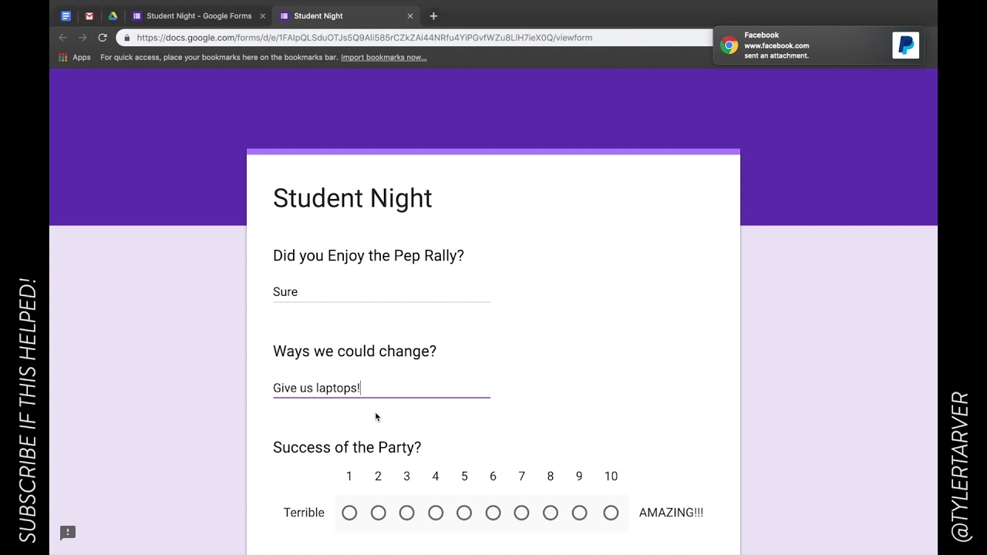Click the report problem feedback icon
987x555 pixels.
[68, 533]
